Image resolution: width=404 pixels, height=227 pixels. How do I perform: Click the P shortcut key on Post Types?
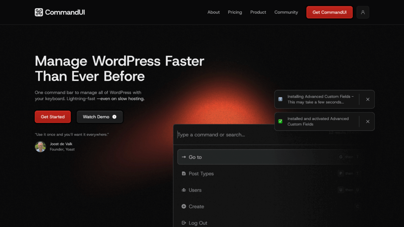pyautogui.click(x=340, y=173)
